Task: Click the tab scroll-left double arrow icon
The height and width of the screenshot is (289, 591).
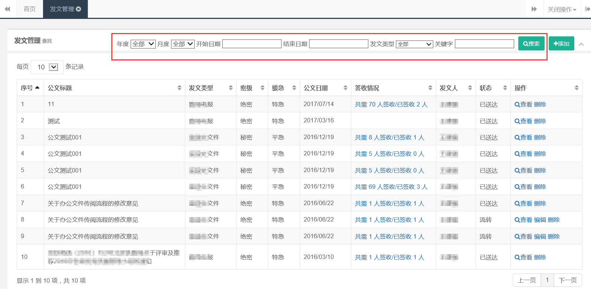Action: pos(7,9)
